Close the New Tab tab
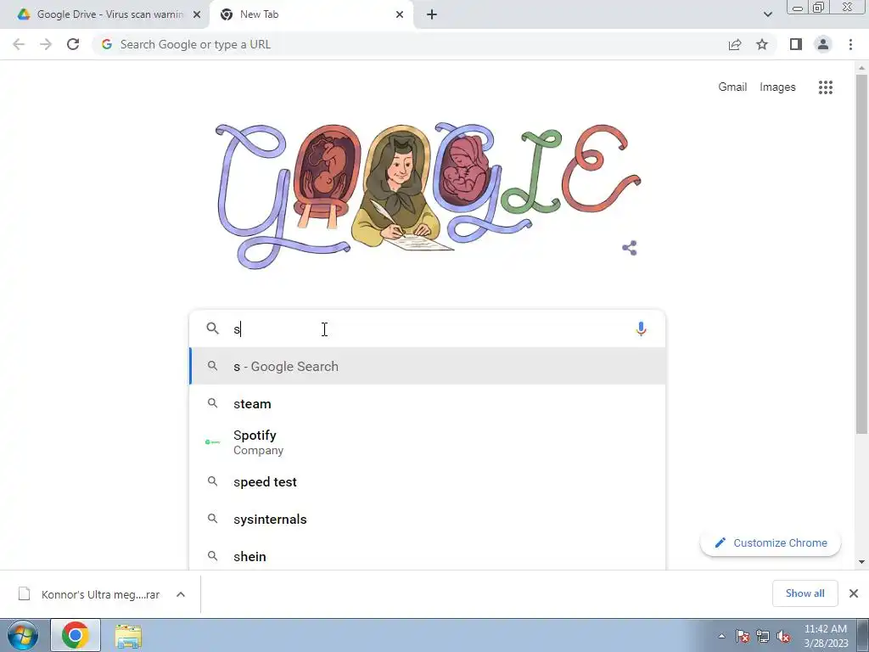Screen dimensions: 869x652 (400, 14)
